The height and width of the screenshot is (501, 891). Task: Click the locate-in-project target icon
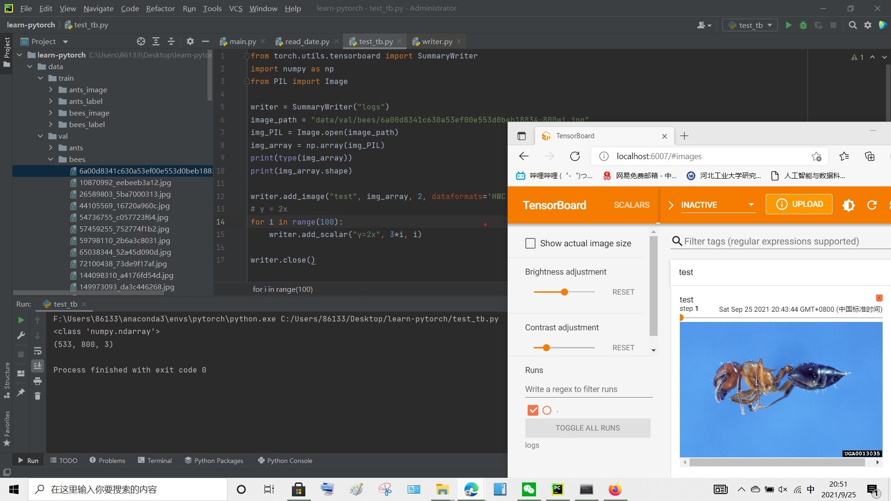click(x=141, y=41)
